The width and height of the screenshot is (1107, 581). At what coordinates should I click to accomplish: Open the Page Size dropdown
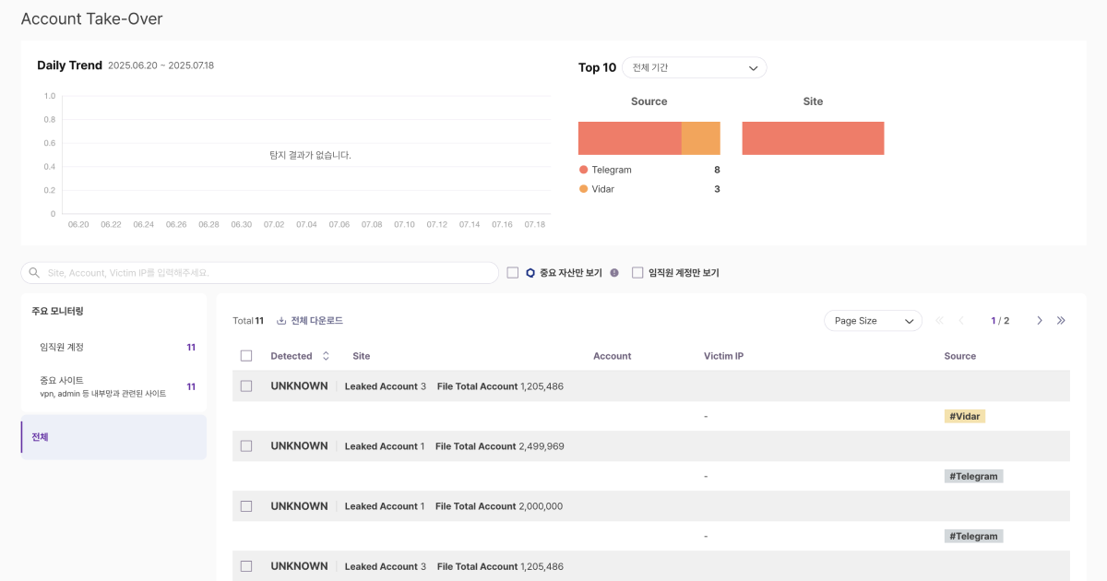pyautogui.click(x=873, y=321)
